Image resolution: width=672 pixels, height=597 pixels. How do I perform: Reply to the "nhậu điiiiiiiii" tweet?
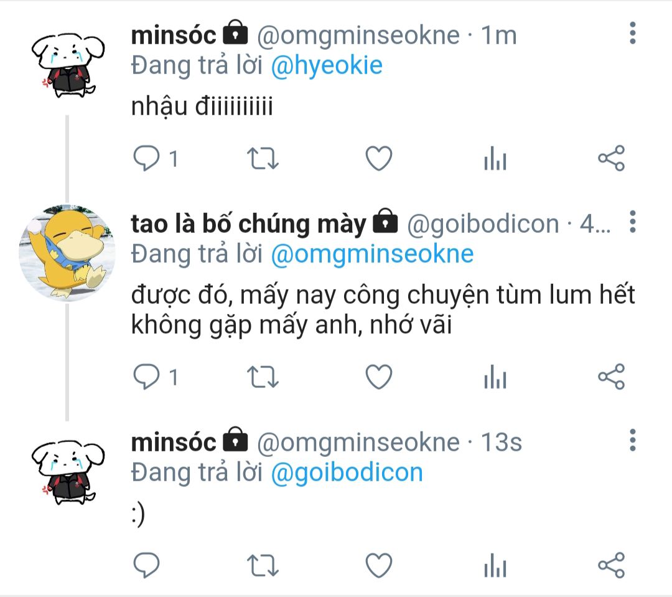pyautogui.click(x=147, y=158)
